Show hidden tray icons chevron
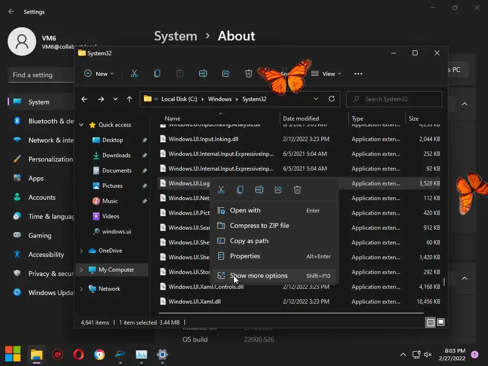Image resolution: width=488 pixels, height=366 pixels. pyautogui.click(x=403, y=355)
